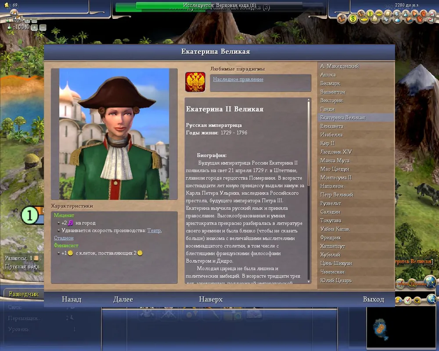439x351 pixels.
Task: Go forward with the Далее button
Action: click(x=123, y=299)
